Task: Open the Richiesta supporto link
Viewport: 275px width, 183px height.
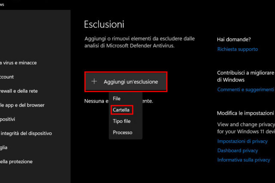Action: point(238,49)
